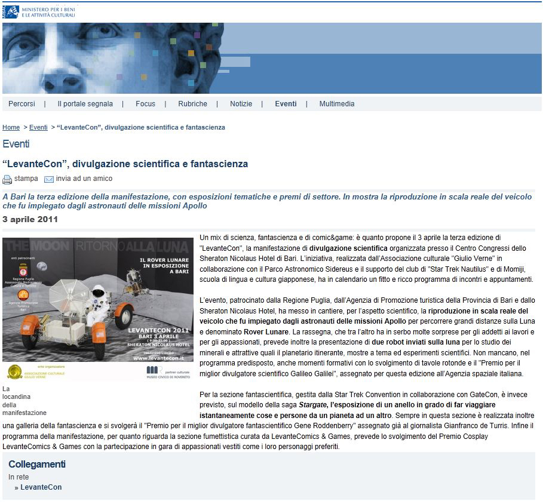Open the Rubriche section
Screen dimensions: 543x504
click(x=192, y=104)
